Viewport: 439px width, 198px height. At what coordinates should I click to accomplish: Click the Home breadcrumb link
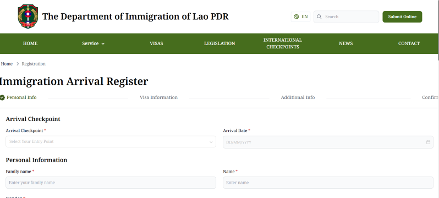click(7, 64)
